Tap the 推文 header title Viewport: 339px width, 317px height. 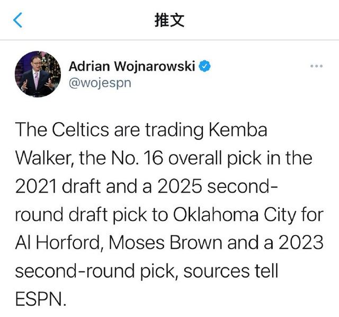(x=169, y=20)
